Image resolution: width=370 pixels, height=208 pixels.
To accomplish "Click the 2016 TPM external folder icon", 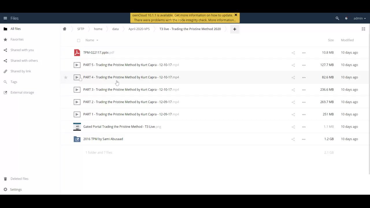I will pos(77,139).
